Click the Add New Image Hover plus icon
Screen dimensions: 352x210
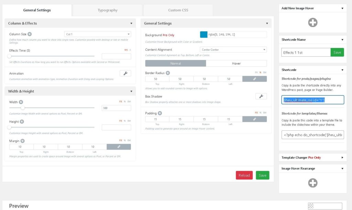pyautogui.click(x=312, y=23)
